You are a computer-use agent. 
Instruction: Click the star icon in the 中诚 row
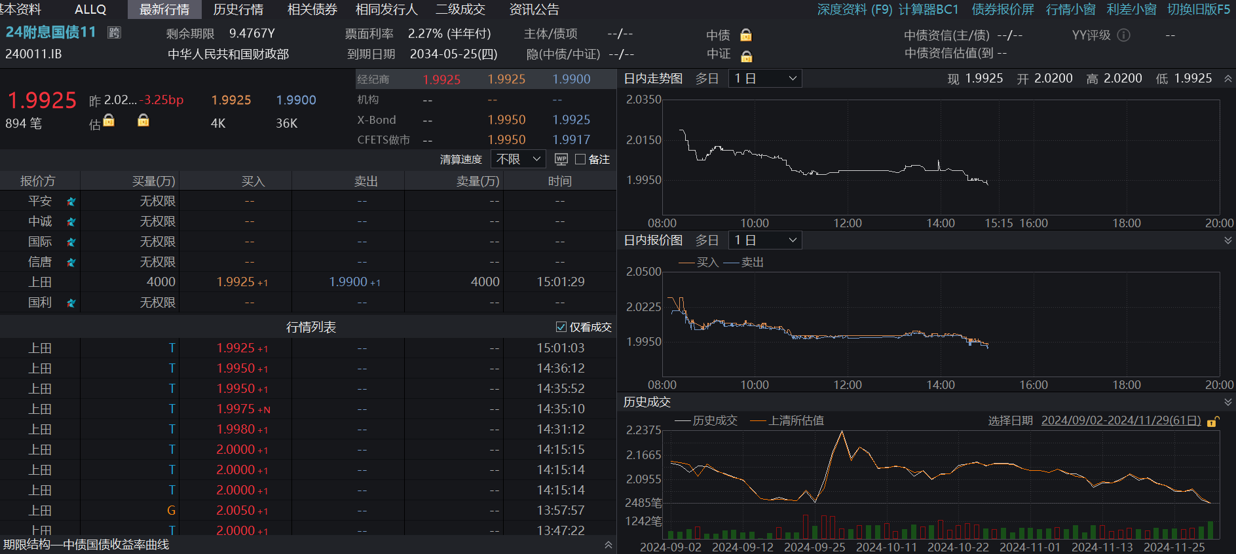(x=71, y=222)
